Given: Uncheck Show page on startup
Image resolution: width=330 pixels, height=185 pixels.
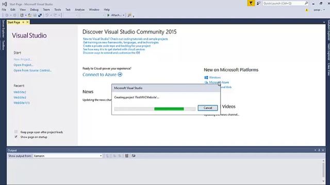Looking at the screenshot, I should pos(16,137).
